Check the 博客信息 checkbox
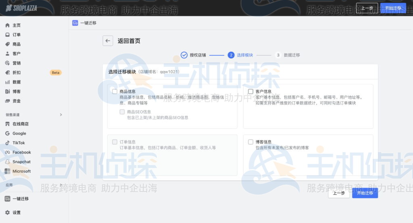This screenshot has width=413, height=223. tap(250, 142)
